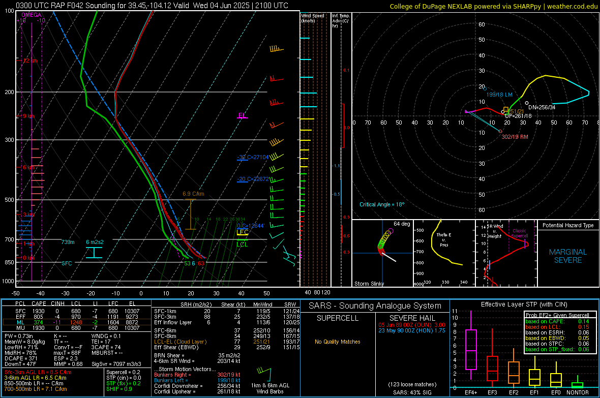The width and height of the screenshot is (600, 398).
Task: Click the orange EF2 box in STP plot
Action: pos(514,373)
